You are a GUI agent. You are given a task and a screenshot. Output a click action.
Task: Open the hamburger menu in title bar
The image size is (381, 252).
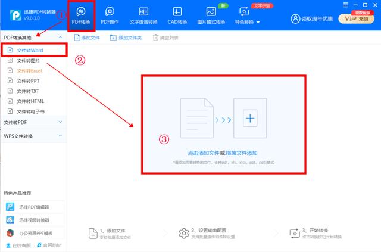345,5
